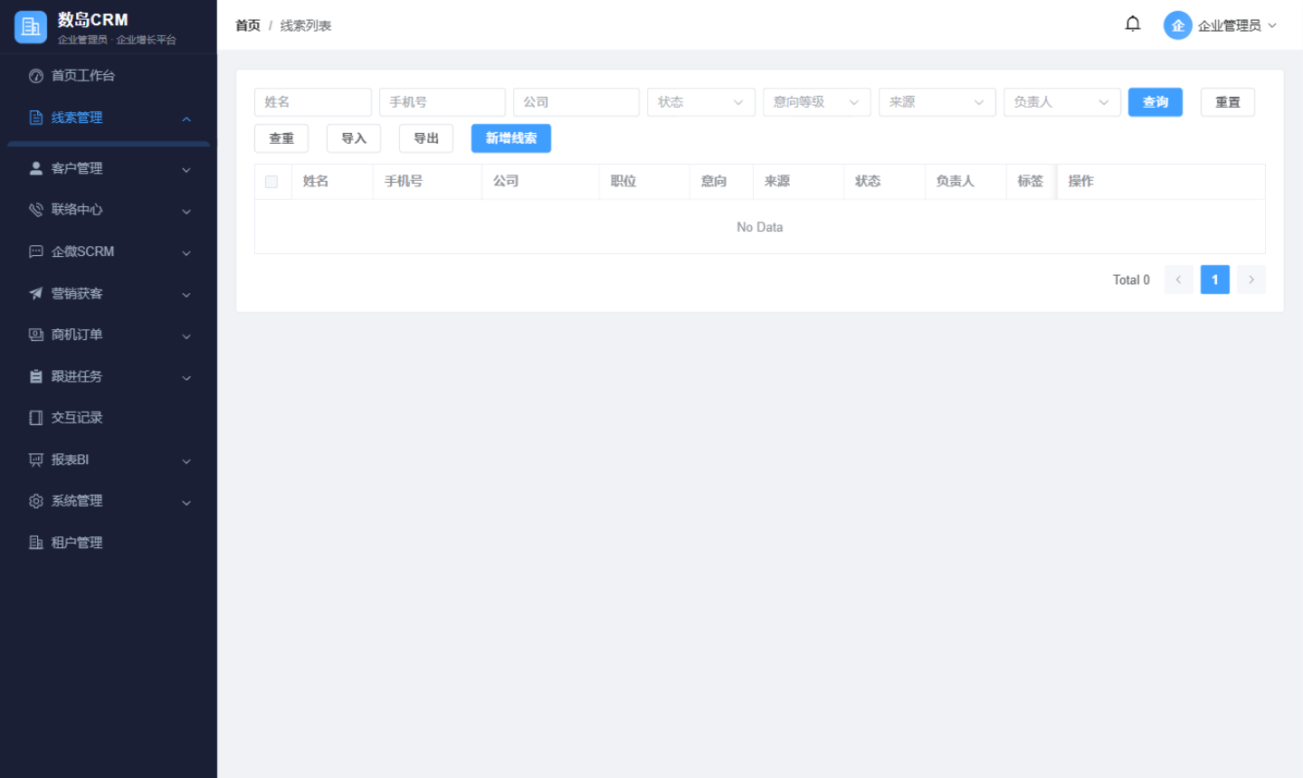Click the 查重 duplicate-check button
The width and height of the screenshot is (1303, 778).
[x=281, y=138]
